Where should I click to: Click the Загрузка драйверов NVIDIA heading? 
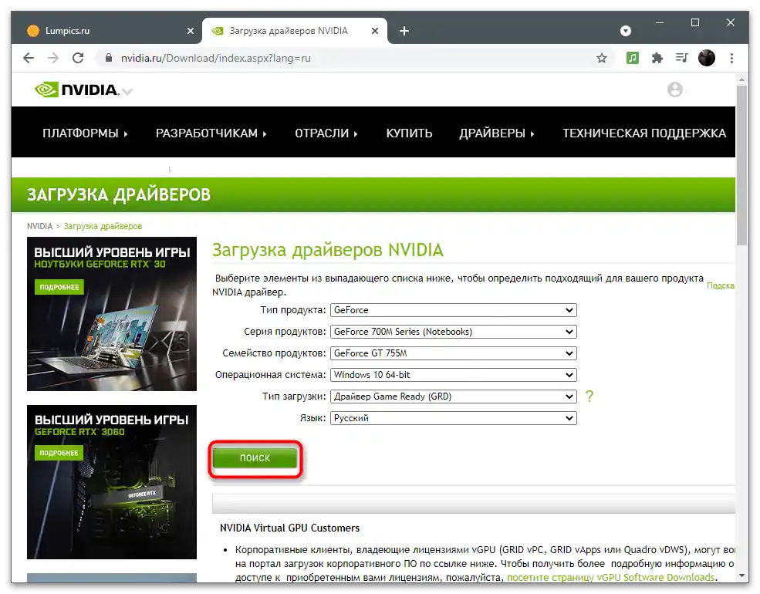click(x=328, y=250)
